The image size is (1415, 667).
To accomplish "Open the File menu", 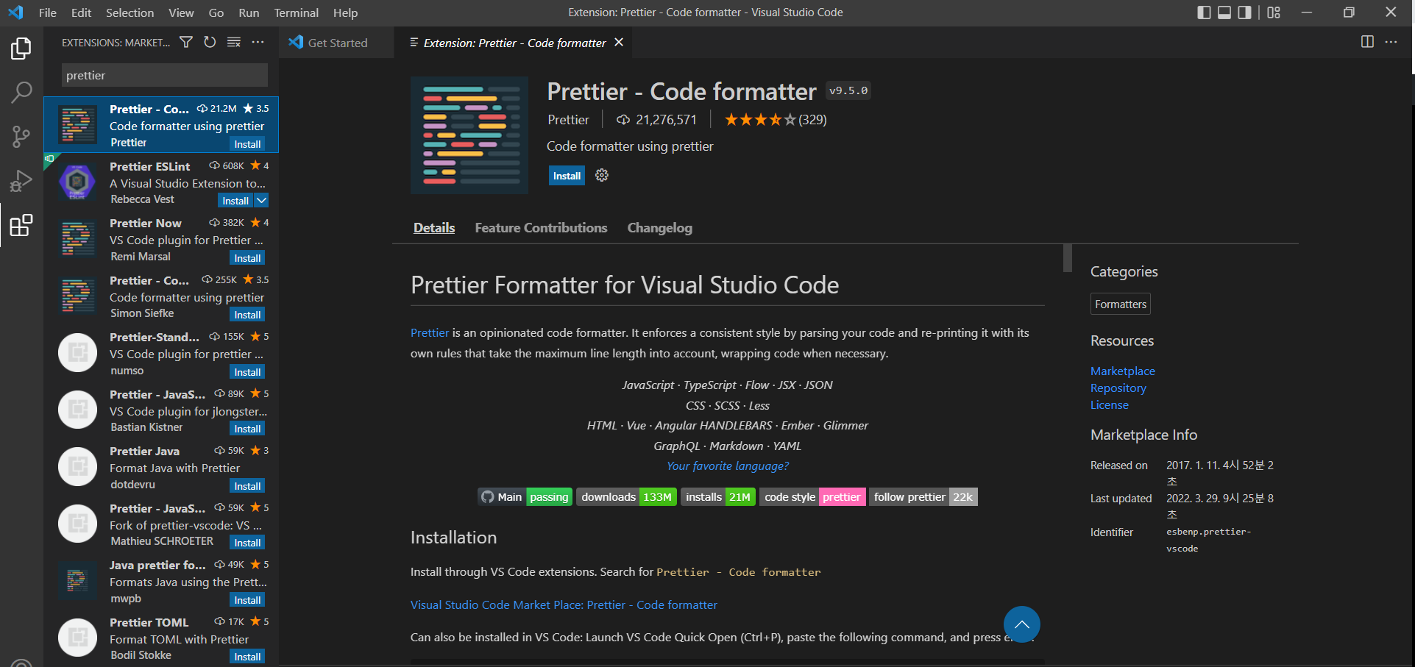I will (x=48, y=13).
